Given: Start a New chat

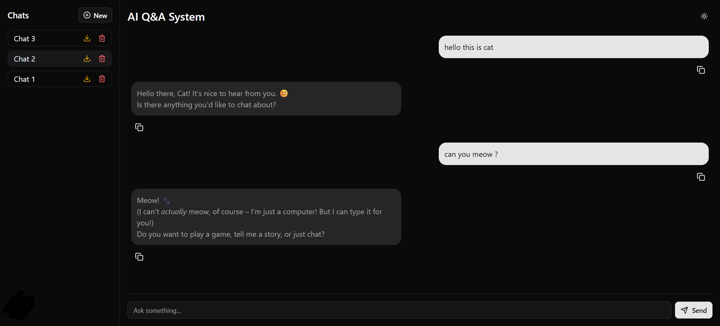Looking at the screenshot, I should (x=95, y=15).
